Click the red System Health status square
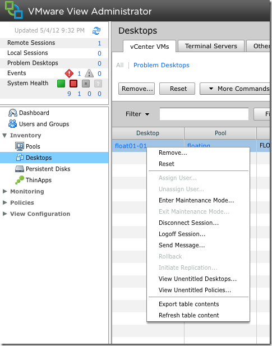The width and height of the screenshot is (272, 346). (73, 84)
